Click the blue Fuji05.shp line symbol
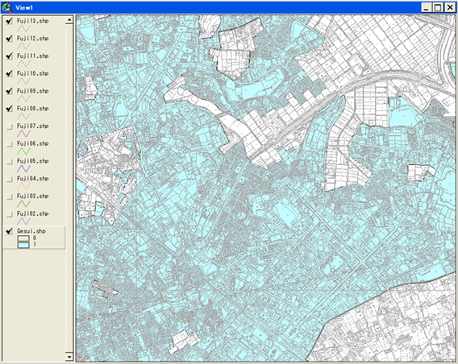 [x=23, y=169]
